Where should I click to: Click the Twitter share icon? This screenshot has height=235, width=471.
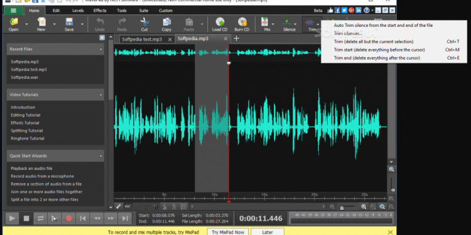(x=344, y=10)
